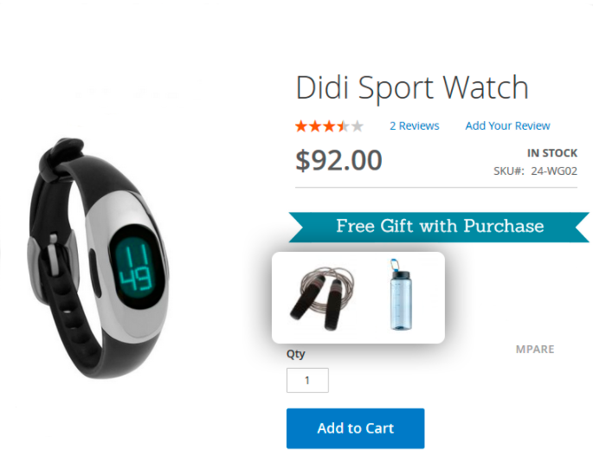Viewport: 593px width, 476px height.
Task: Click the partially hidden Compare link
Action: [x=535, y=349]
